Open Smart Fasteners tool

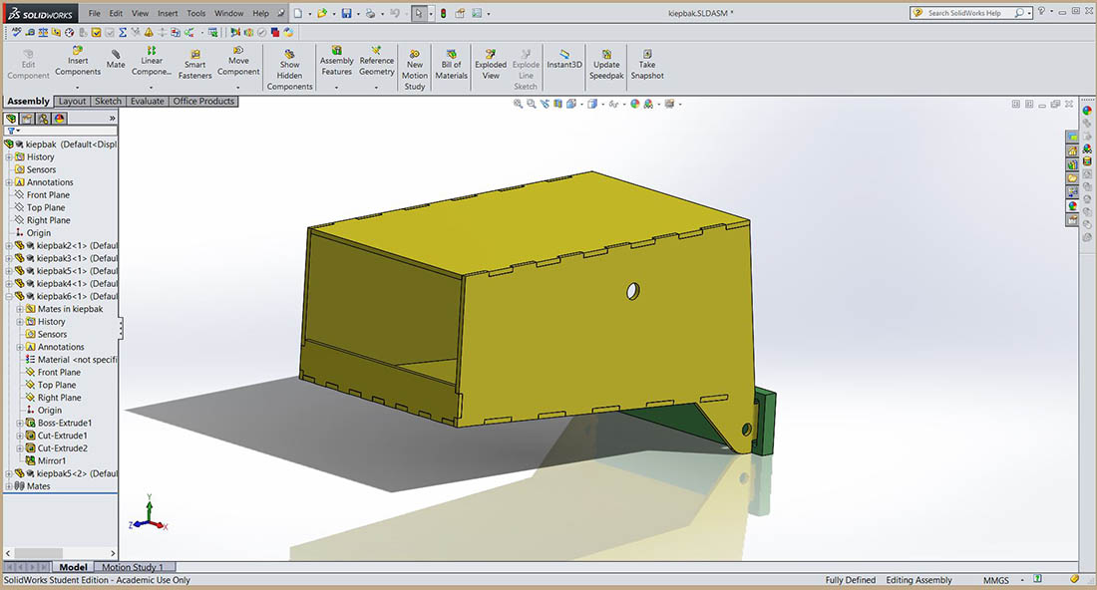pyautogui.click(x=195, y=65)
